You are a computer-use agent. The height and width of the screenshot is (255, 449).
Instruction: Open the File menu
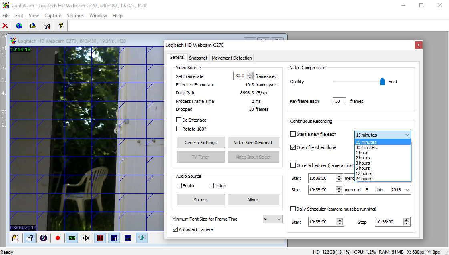(x=6, y=16)
